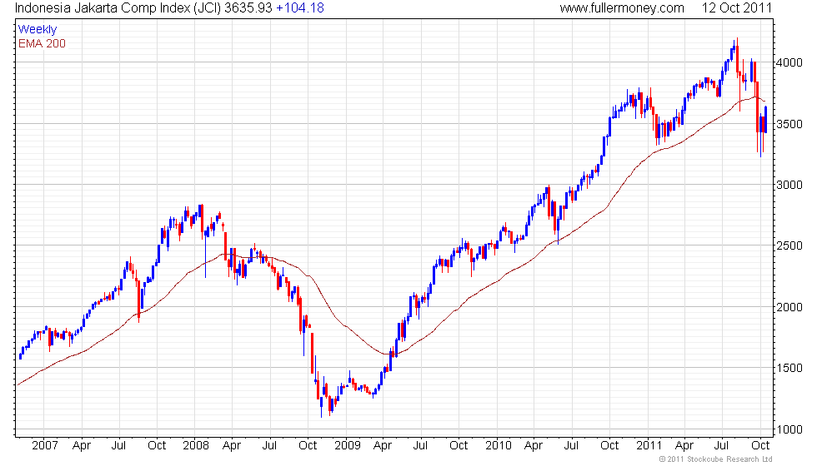817x466 pixels.
Task: Click the date 12 Oct 2011
Action: click(736, 7)
